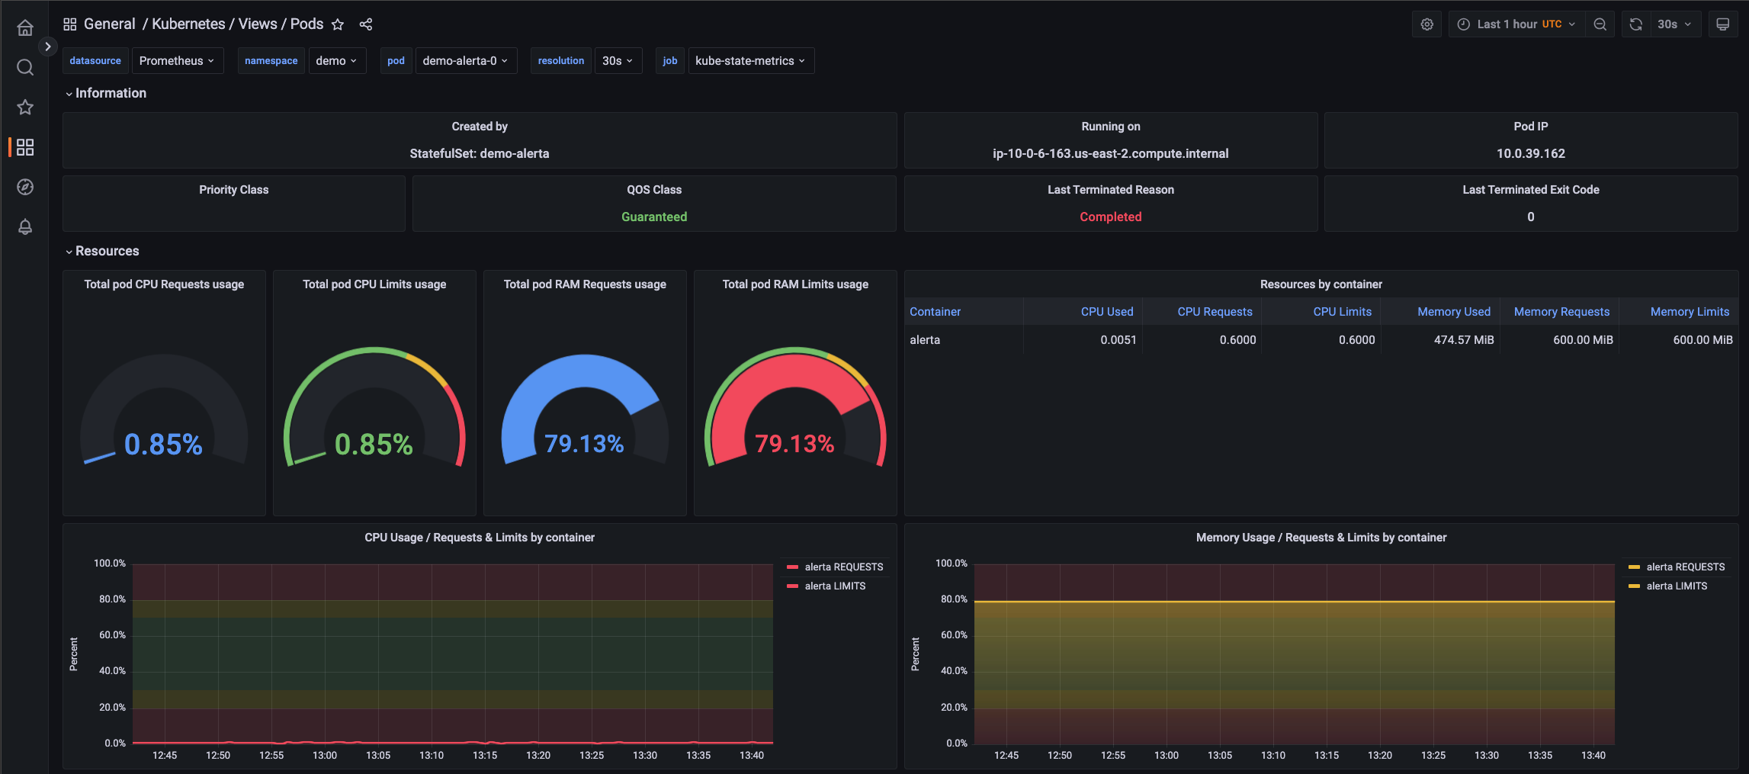Click the Kubernetes breadcrumb folder link
This screenshot has width=1749, height=774.
(x=188, y=24)
